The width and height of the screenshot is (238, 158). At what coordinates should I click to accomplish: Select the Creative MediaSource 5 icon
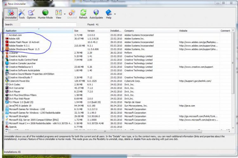point(7,67)
